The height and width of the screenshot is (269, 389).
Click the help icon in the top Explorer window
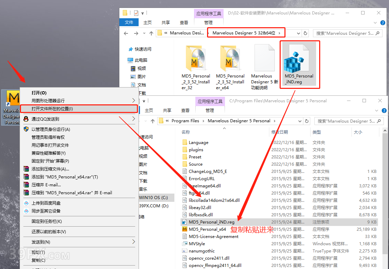pyautogui.click(x=383, y=23)
